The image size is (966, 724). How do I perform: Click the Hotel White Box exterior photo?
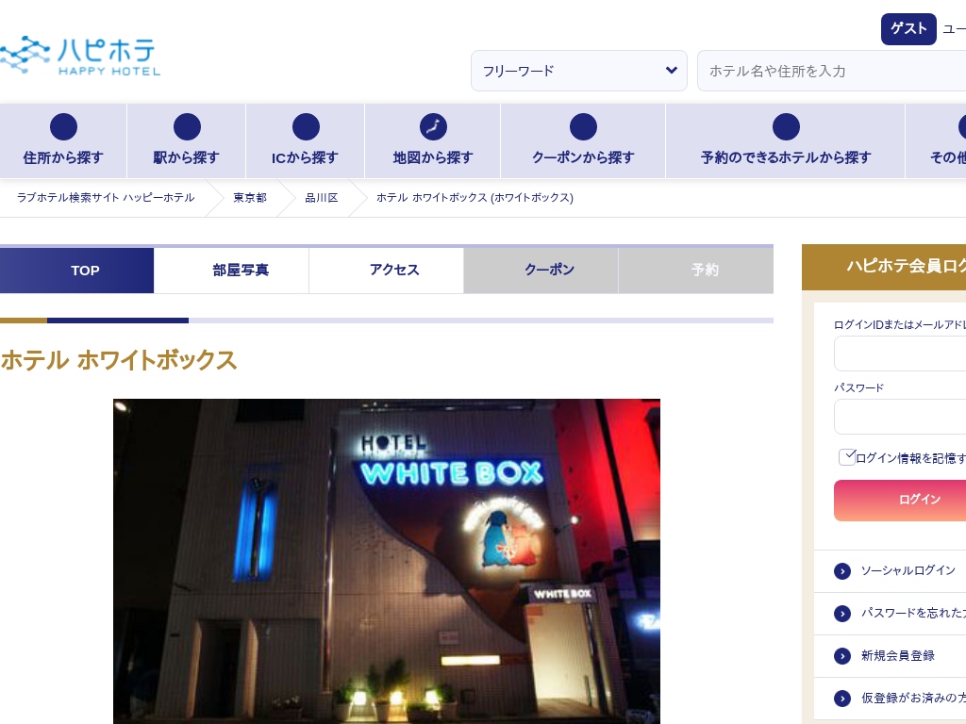coord(387,561)
